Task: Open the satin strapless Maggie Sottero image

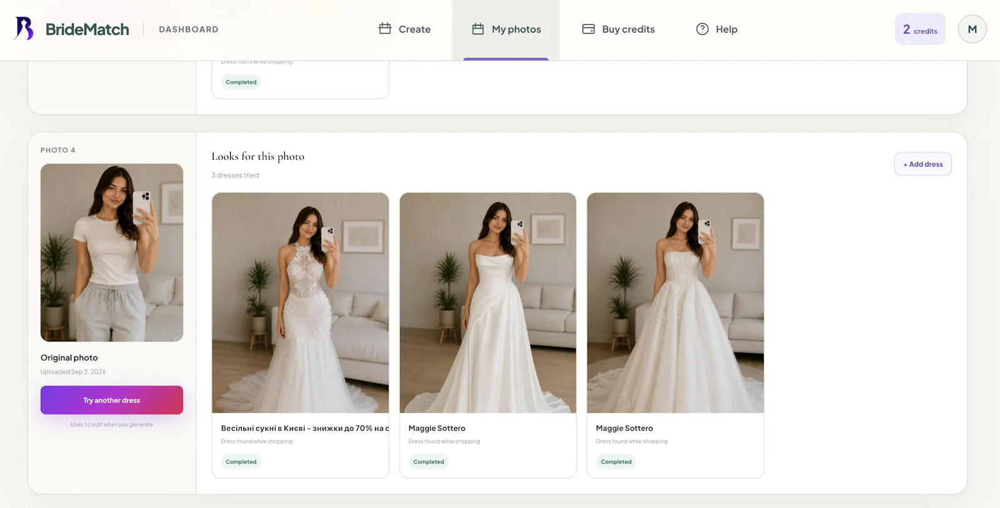Action: [x=488, y=303]
